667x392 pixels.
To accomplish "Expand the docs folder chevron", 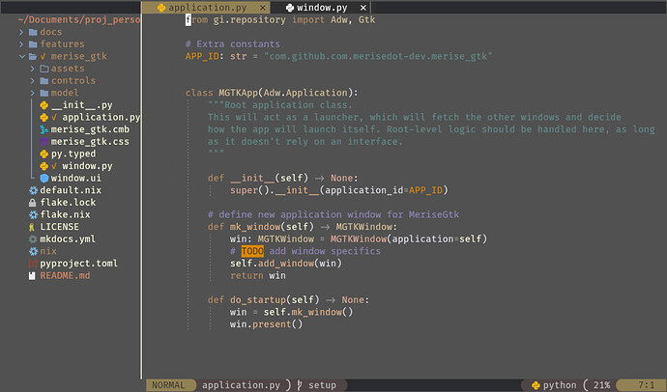I will pos(21,32).
